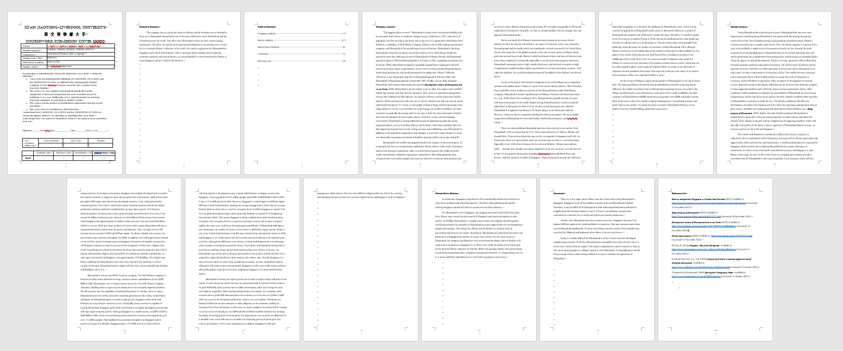Click the XJTLU university title on cover page

(x=65, y=27)
